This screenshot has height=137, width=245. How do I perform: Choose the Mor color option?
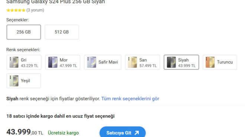[x=63, y=62]
